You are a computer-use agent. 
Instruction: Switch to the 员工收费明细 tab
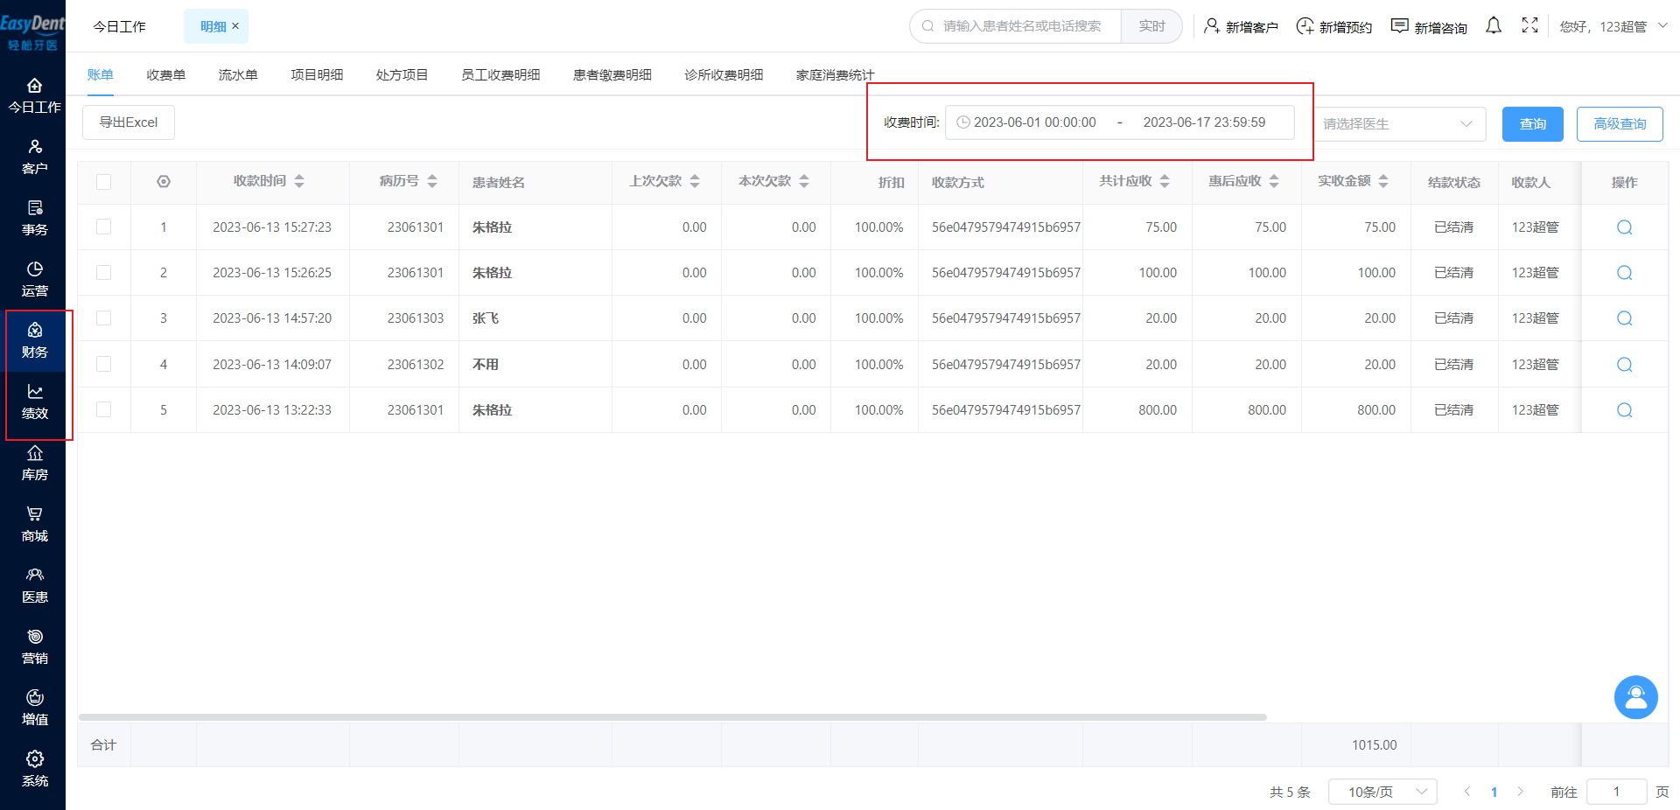coord(500,75)
